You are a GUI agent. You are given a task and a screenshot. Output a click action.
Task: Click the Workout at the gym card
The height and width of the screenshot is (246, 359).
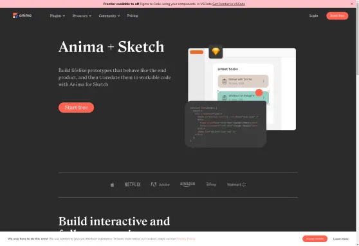pyautogui.click(x=243, y=96)
